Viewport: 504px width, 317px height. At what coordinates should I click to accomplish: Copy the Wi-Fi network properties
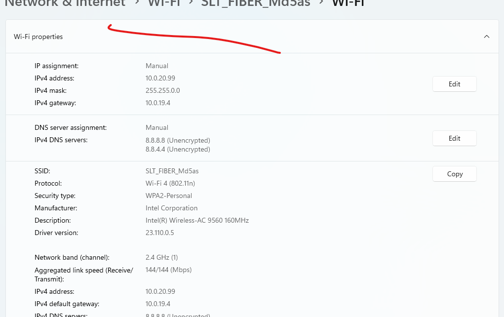point(454,174)
